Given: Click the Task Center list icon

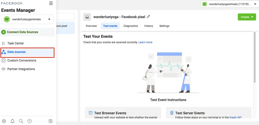Looking at the screenshot, I should pyautogui.click(x=4, y=43).
